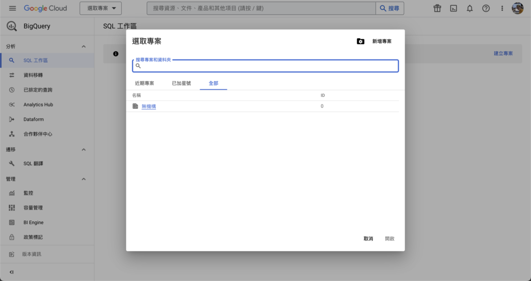Collapse the 管理 section
The image size is (531, 281).
click(83, 179)
